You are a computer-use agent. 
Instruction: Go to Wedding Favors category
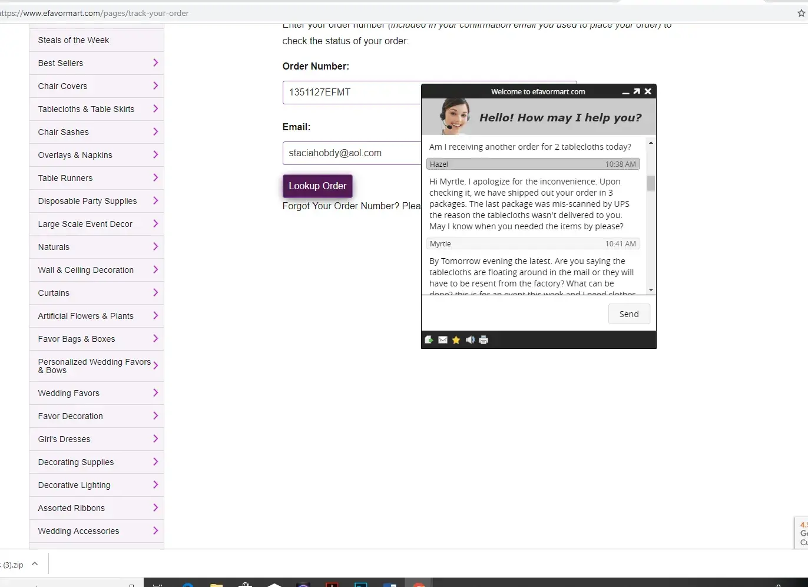pyautogui.click(x=69, y=393)
